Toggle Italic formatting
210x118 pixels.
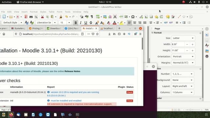tap(81, 23)
